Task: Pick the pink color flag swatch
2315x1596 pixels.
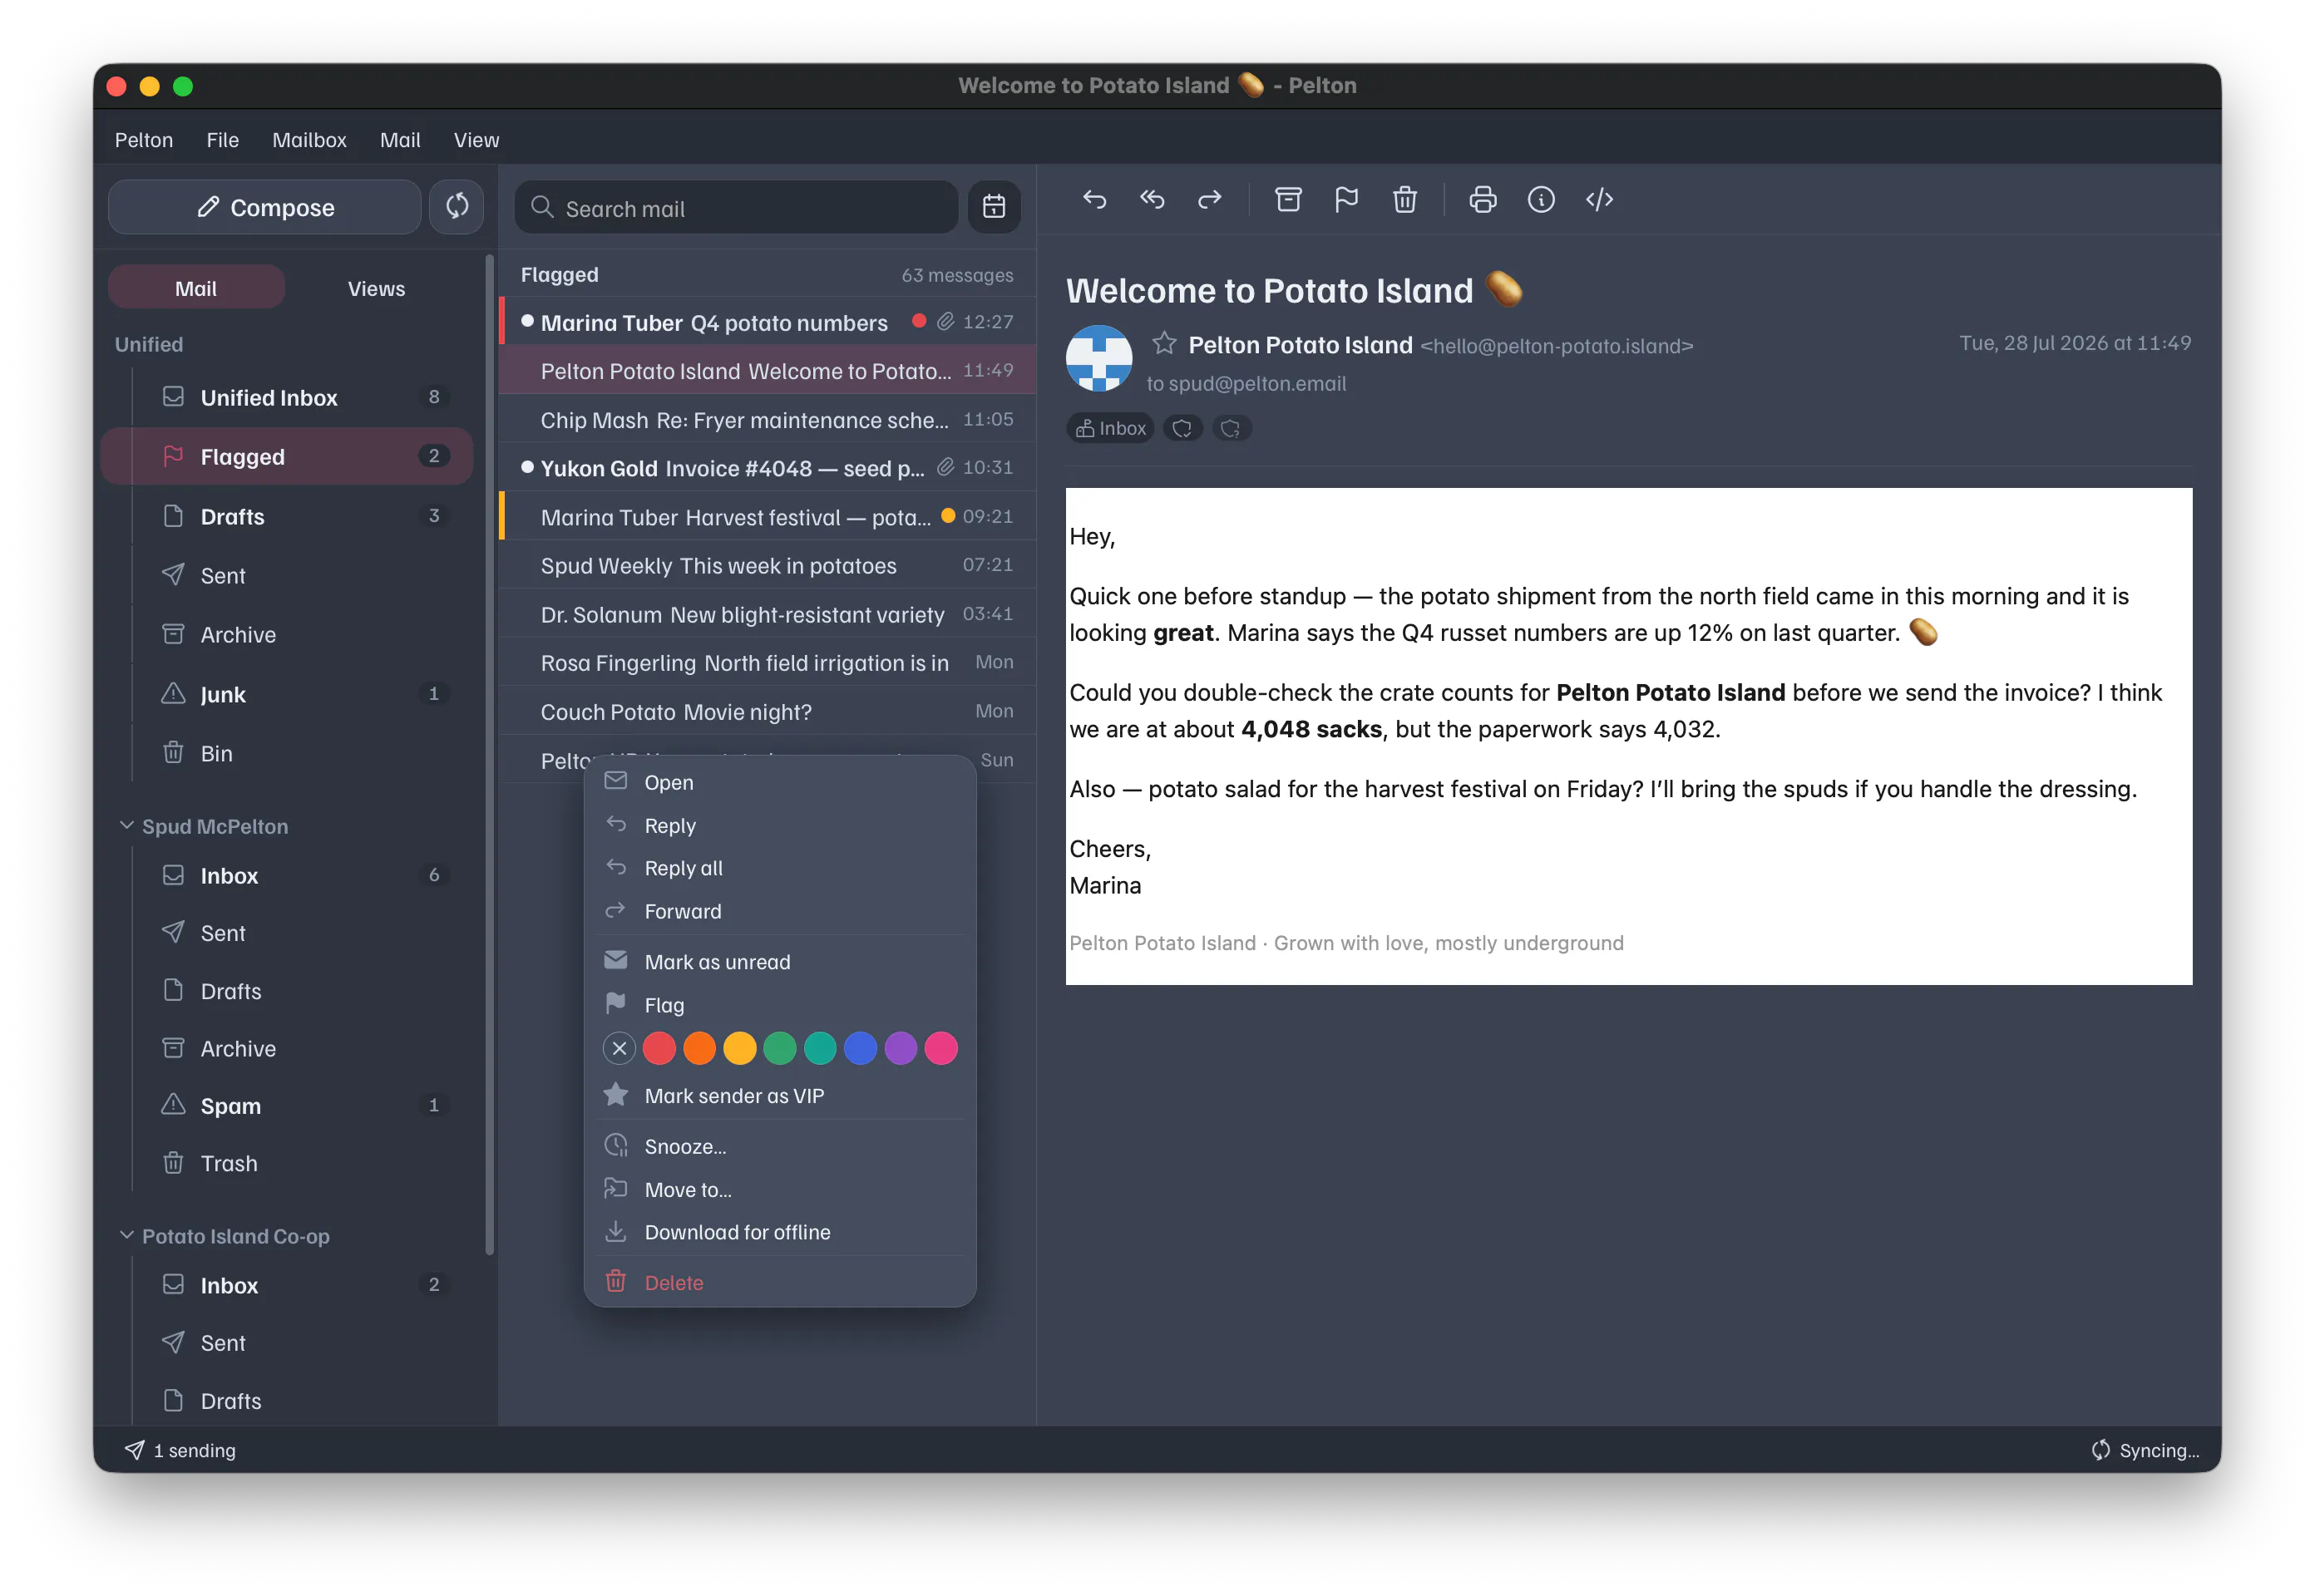Action: point(940,1048)
